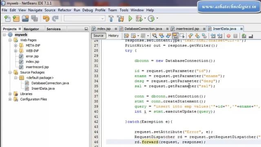Run the project with green play icon
The image size is (261, 147).
[130, 18]
